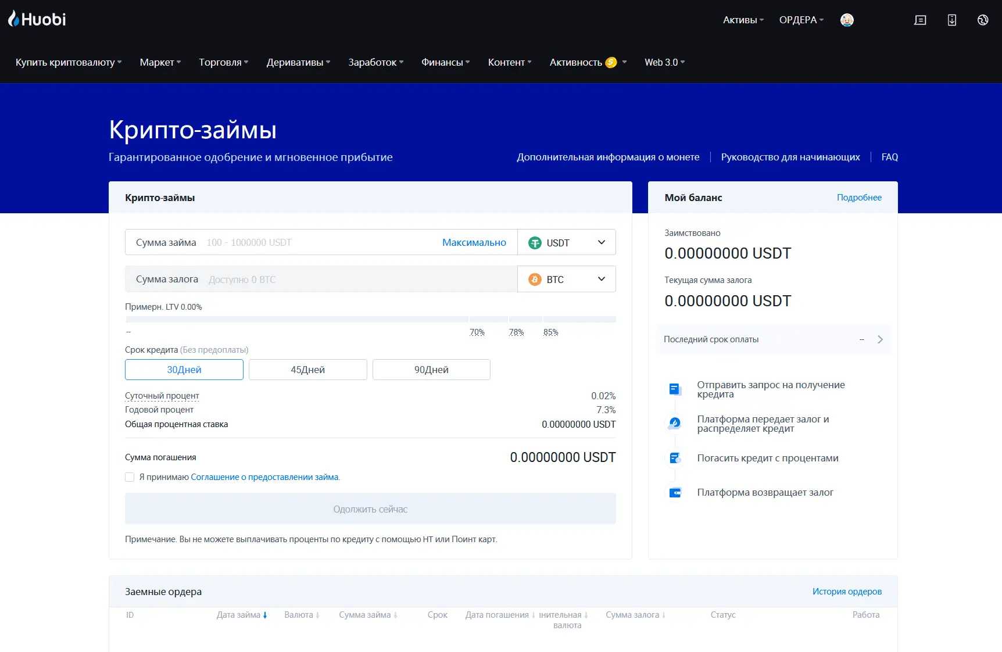Viewport: 1002px width, 652px height.
Task: Open История ордеров link
Action: pyautogui.click(x=847, y=592)
